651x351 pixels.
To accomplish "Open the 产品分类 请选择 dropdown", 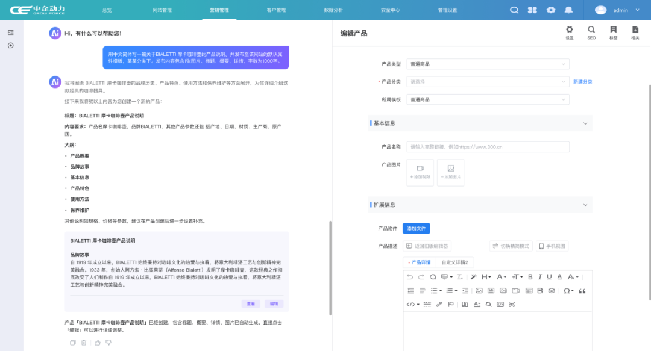I will coord(488,82).
